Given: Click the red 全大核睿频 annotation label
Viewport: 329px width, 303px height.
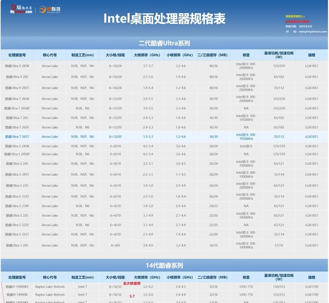Looking at the screenshot, I should coord(132,283).
